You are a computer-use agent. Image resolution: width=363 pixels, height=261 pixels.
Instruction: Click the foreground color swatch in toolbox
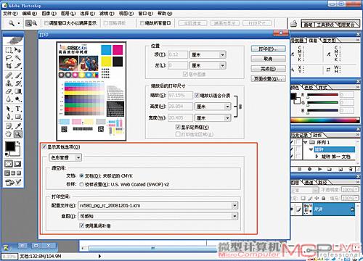[x=10, y=146]
